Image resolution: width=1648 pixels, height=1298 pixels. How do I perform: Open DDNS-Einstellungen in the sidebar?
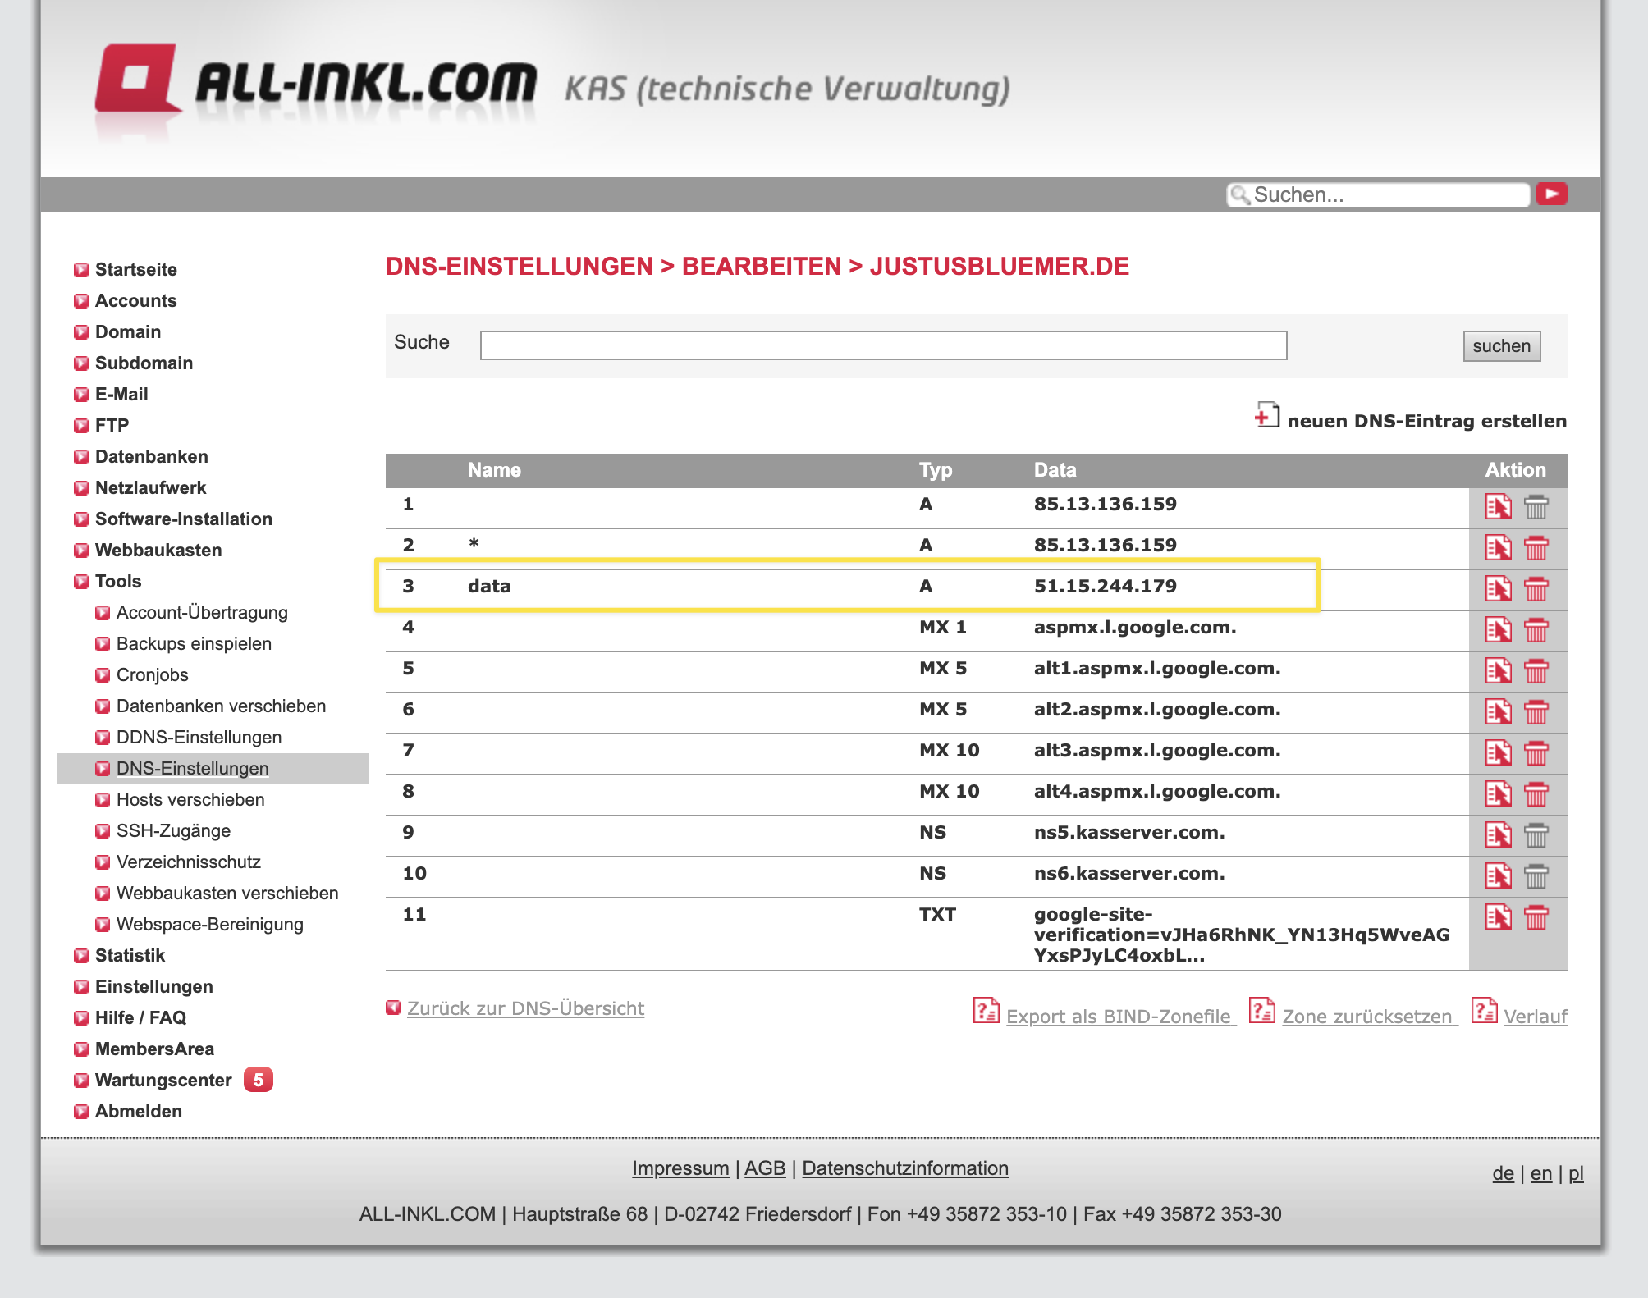[199, 738]
